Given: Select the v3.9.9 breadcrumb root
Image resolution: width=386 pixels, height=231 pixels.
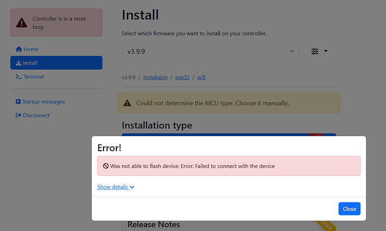Looking at the screenshot, I should point(129,77).
